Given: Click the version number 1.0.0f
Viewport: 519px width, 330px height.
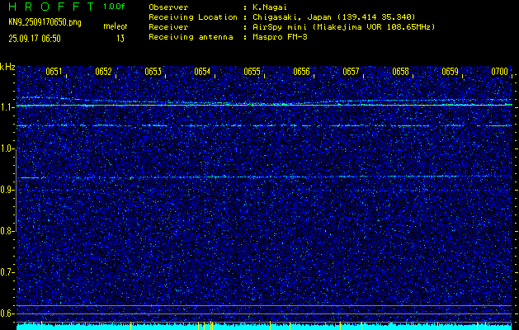Looking at the screenshot, I should click(x=114, y=7).
